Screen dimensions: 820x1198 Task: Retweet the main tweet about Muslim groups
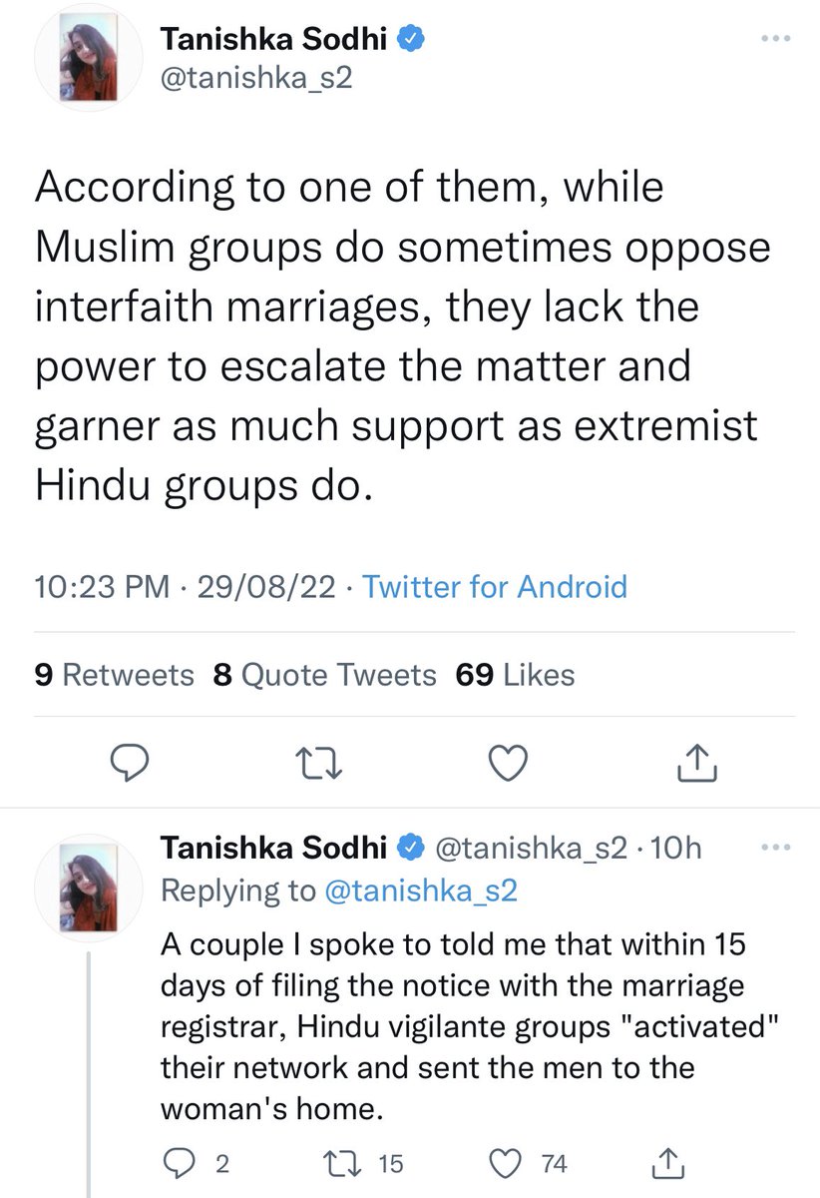click(319, 764)
